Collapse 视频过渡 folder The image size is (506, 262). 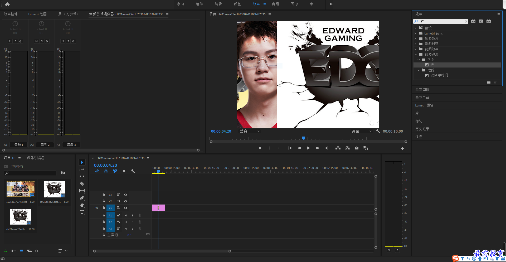point(416,54)
